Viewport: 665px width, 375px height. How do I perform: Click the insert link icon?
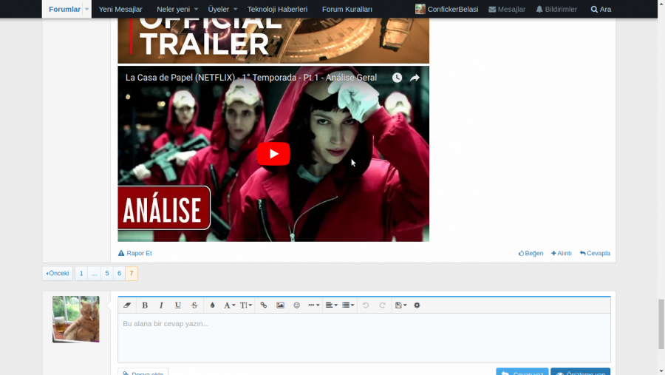pyautogui.click(x=264, y=305)
